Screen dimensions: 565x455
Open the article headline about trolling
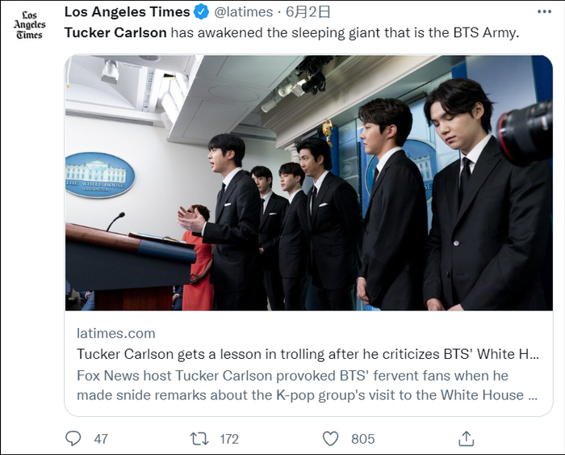coord(307,354)
